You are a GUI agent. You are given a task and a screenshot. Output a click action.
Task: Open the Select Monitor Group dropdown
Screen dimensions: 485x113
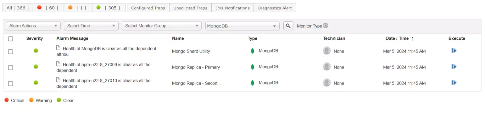162,26
